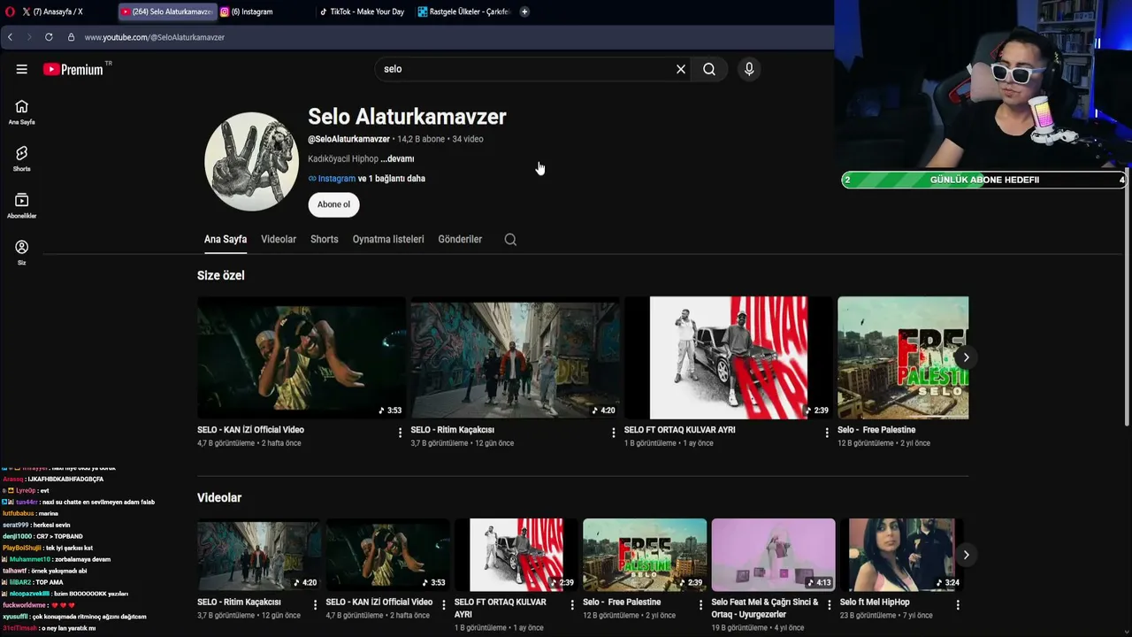Switch to the Rastgele Ülkeler browser tab

(463, 12)
